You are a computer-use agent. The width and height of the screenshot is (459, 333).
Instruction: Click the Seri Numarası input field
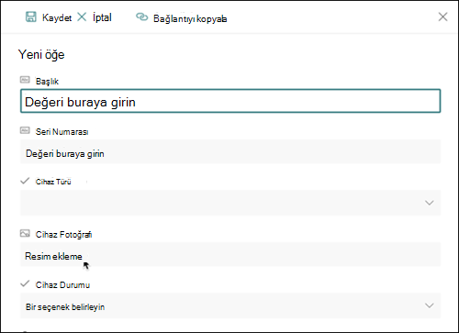pos(230,152)
